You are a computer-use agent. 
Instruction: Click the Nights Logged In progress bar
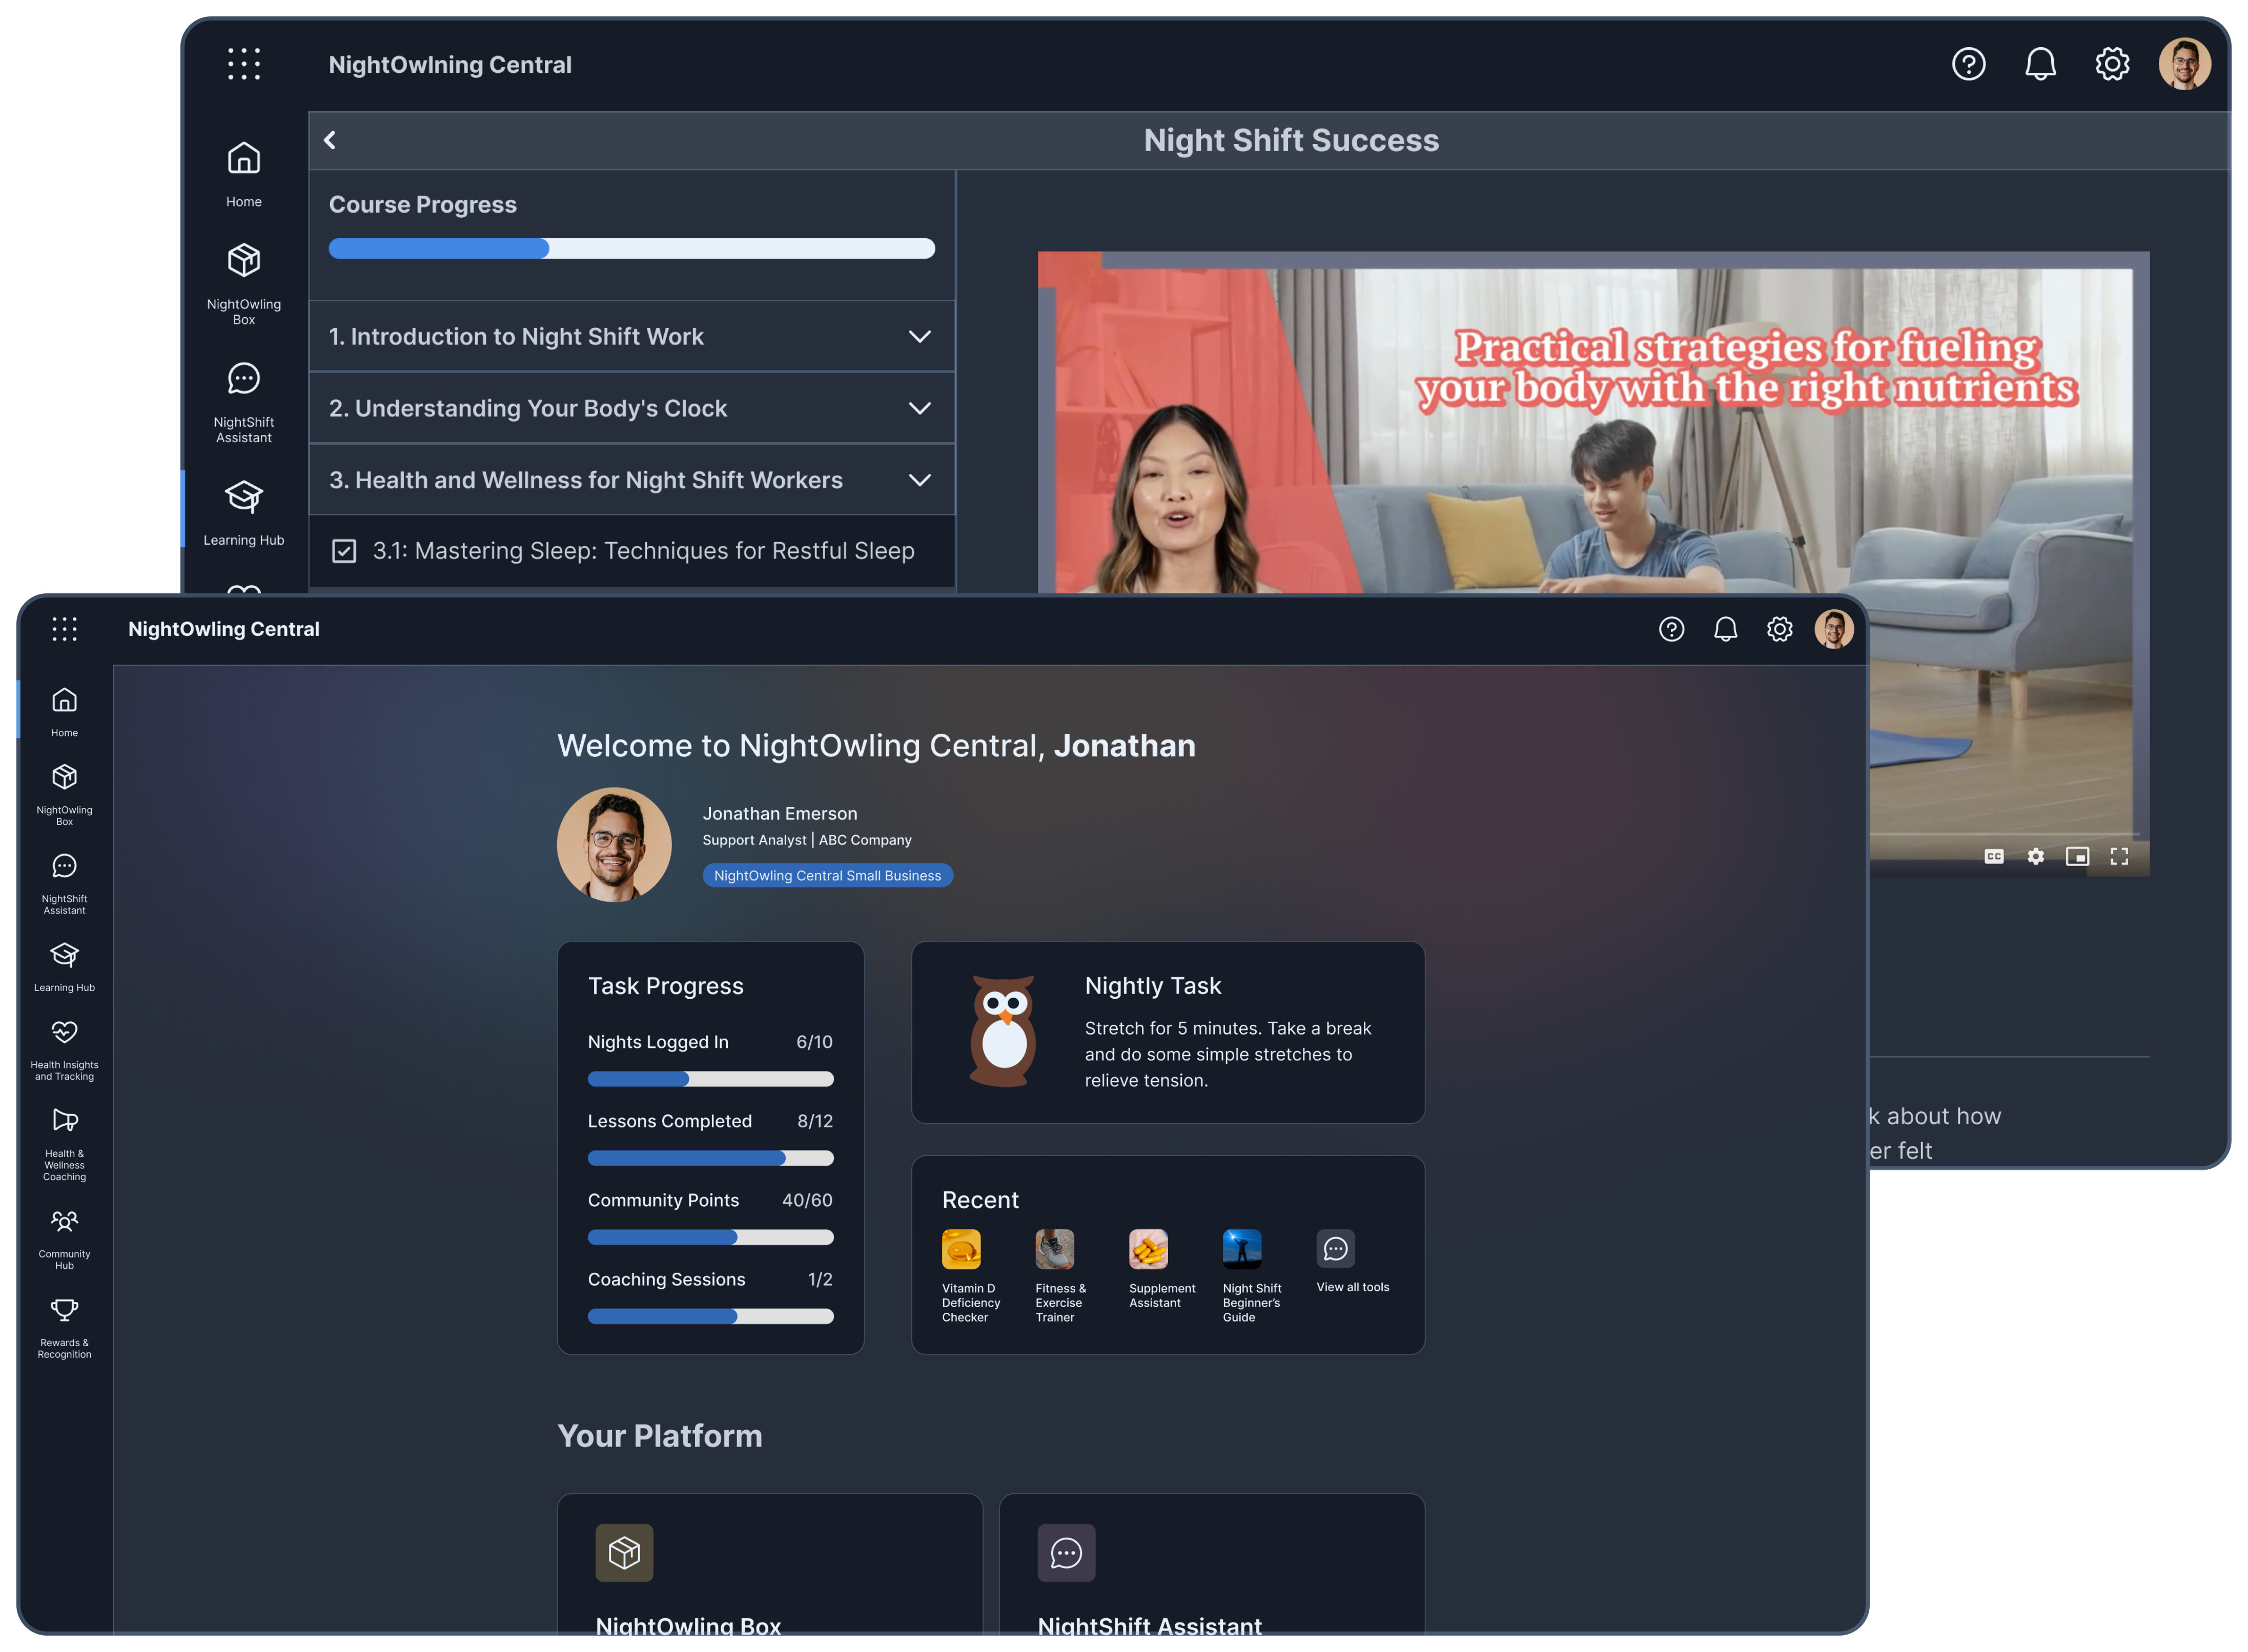point(710,1079)
